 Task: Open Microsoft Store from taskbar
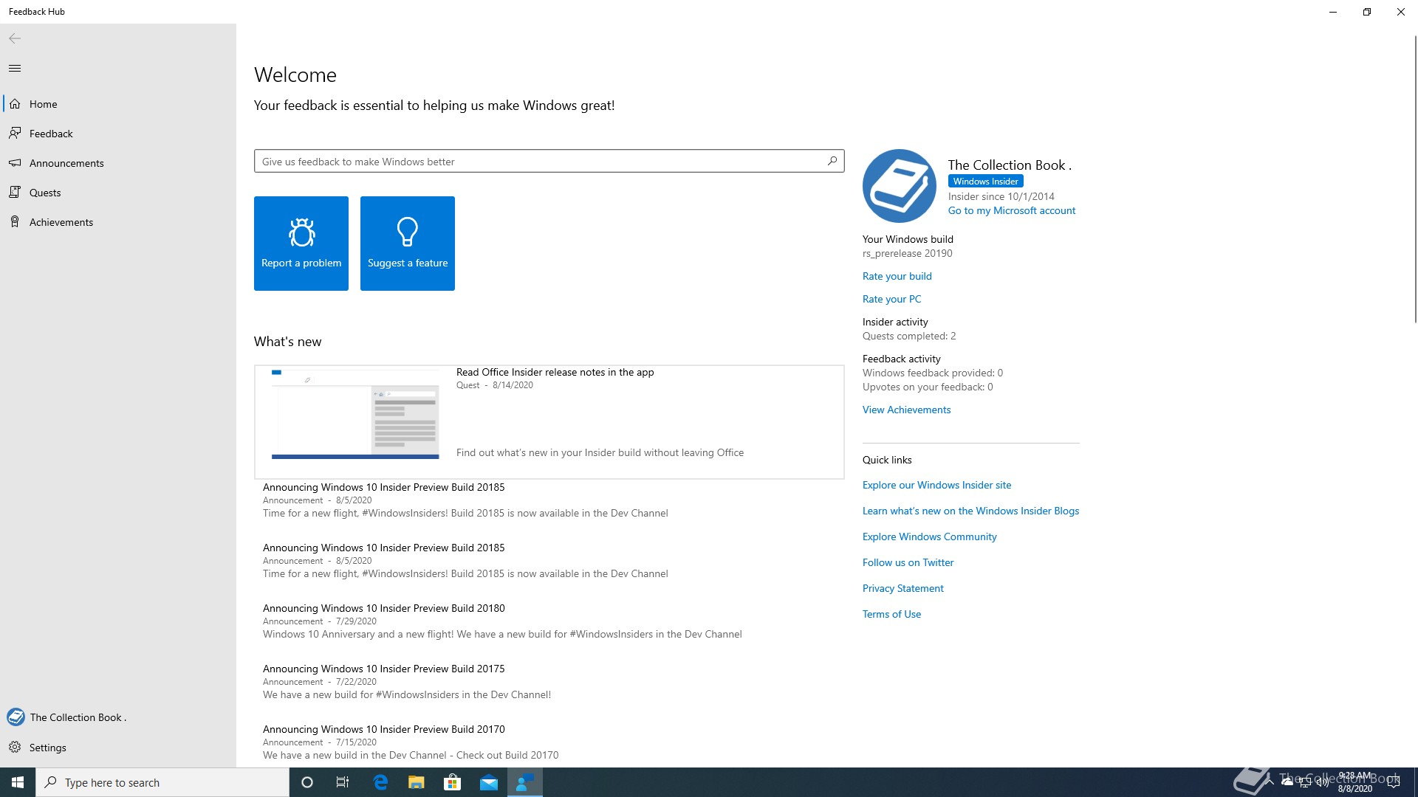453,782
